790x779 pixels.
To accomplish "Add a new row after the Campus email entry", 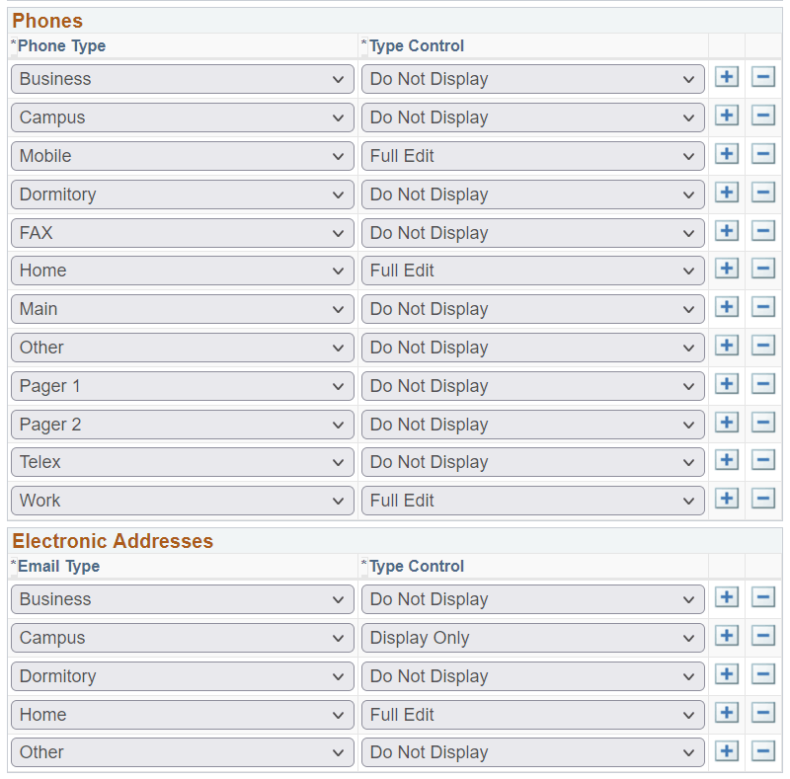I will click(x=726, y=637).
